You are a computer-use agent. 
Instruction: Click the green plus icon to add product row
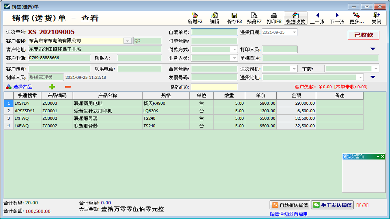click(x=52, y=87)
